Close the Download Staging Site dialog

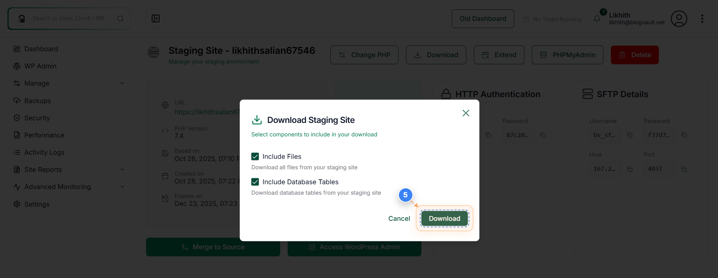tap(466, 113)
